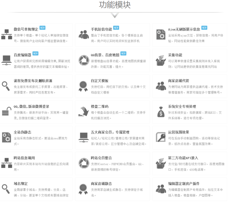The height and width of the screenshot is (203, 229).
Task: Select the 运营氛围效果 heading
Action: click(179, 132)
